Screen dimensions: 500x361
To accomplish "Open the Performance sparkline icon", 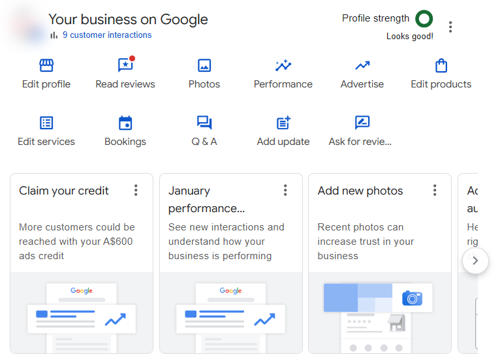I will (283, 66).
